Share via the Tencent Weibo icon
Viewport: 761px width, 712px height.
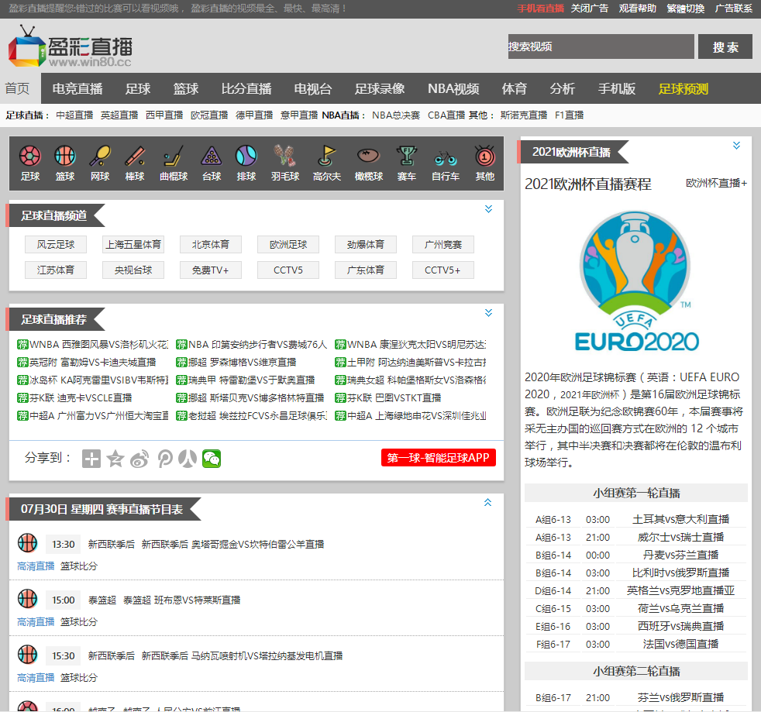[164, 459]
